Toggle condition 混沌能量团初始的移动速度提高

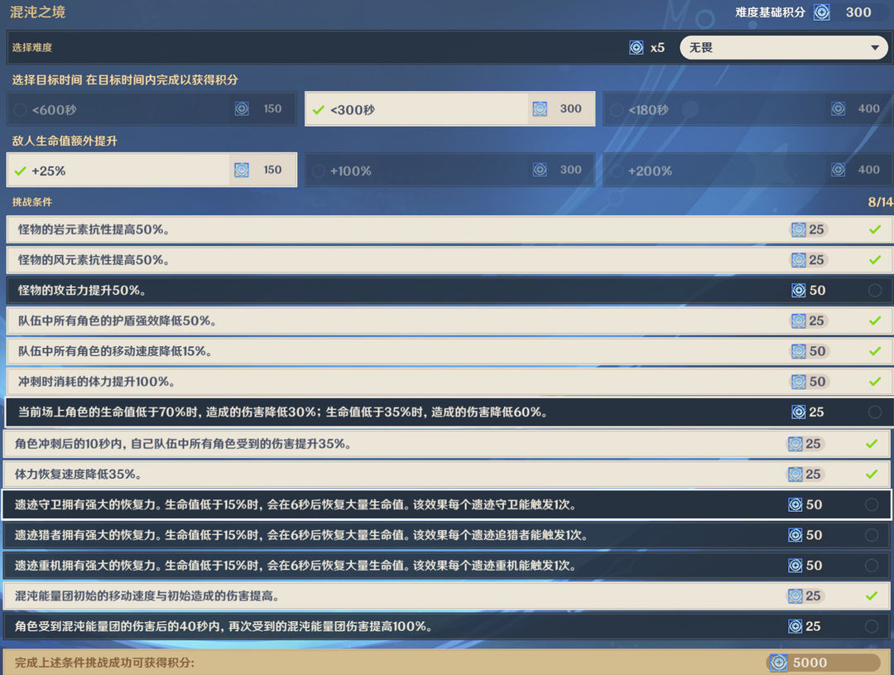(447, 595)
